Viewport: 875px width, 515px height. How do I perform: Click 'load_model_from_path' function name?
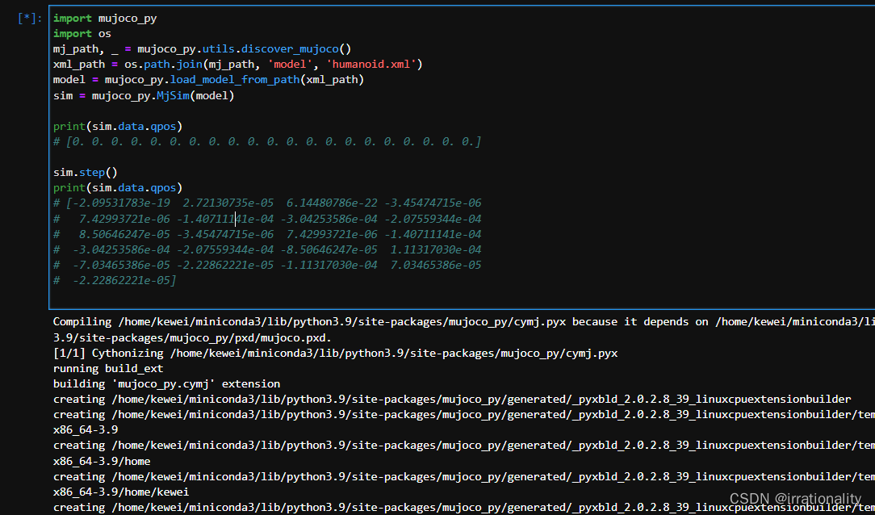click(235, 80)
